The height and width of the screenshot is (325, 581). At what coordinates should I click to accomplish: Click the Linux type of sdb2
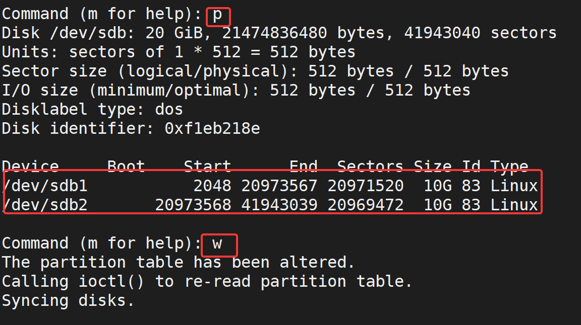coord(514,205)
